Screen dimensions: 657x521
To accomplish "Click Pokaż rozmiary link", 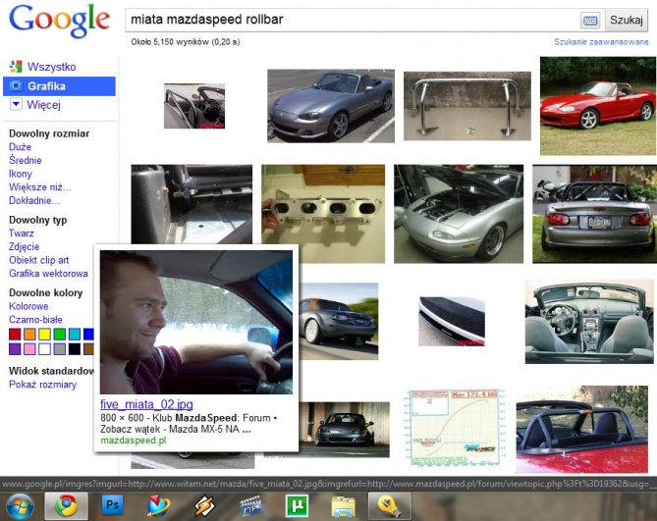I will pos(43,385).
